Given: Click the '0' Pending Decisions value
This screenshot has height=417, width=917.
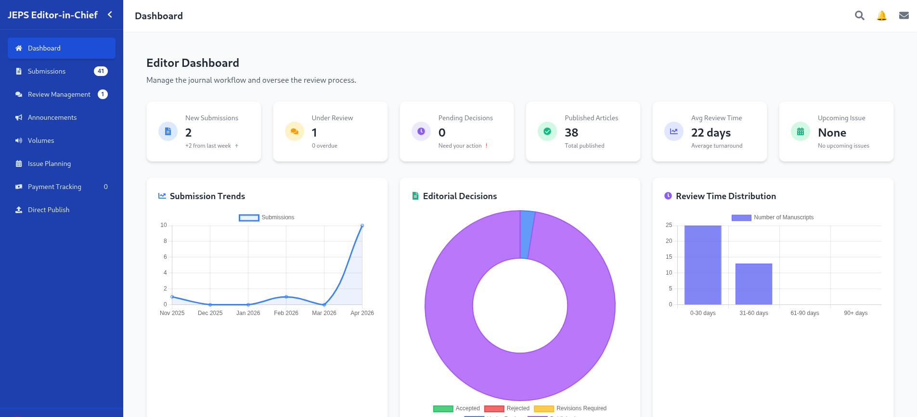Looking at the screenshot, I should pos(442,133).
